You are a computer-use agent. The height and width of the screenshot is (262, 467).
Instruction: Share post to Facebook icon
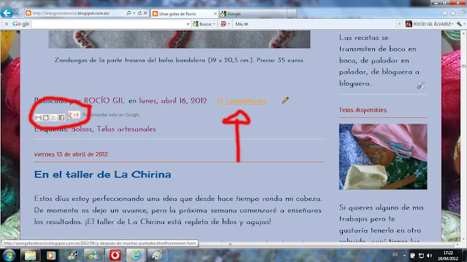click(x=61, y=118)
